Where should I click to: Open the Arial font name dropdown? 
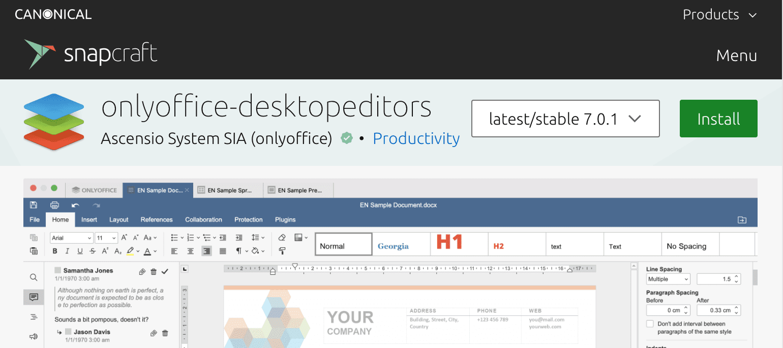72,238
